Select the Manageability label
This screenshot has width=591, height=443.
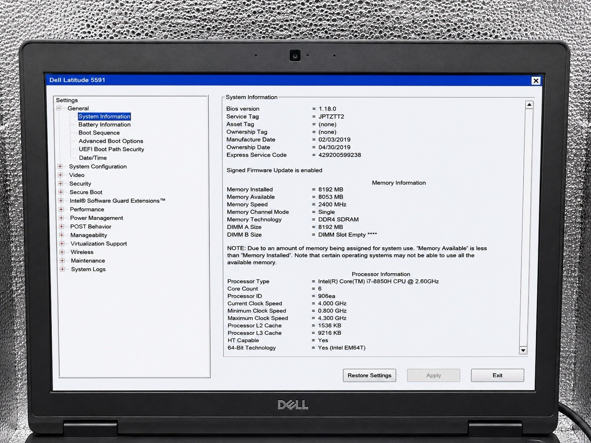coord(89,235)
